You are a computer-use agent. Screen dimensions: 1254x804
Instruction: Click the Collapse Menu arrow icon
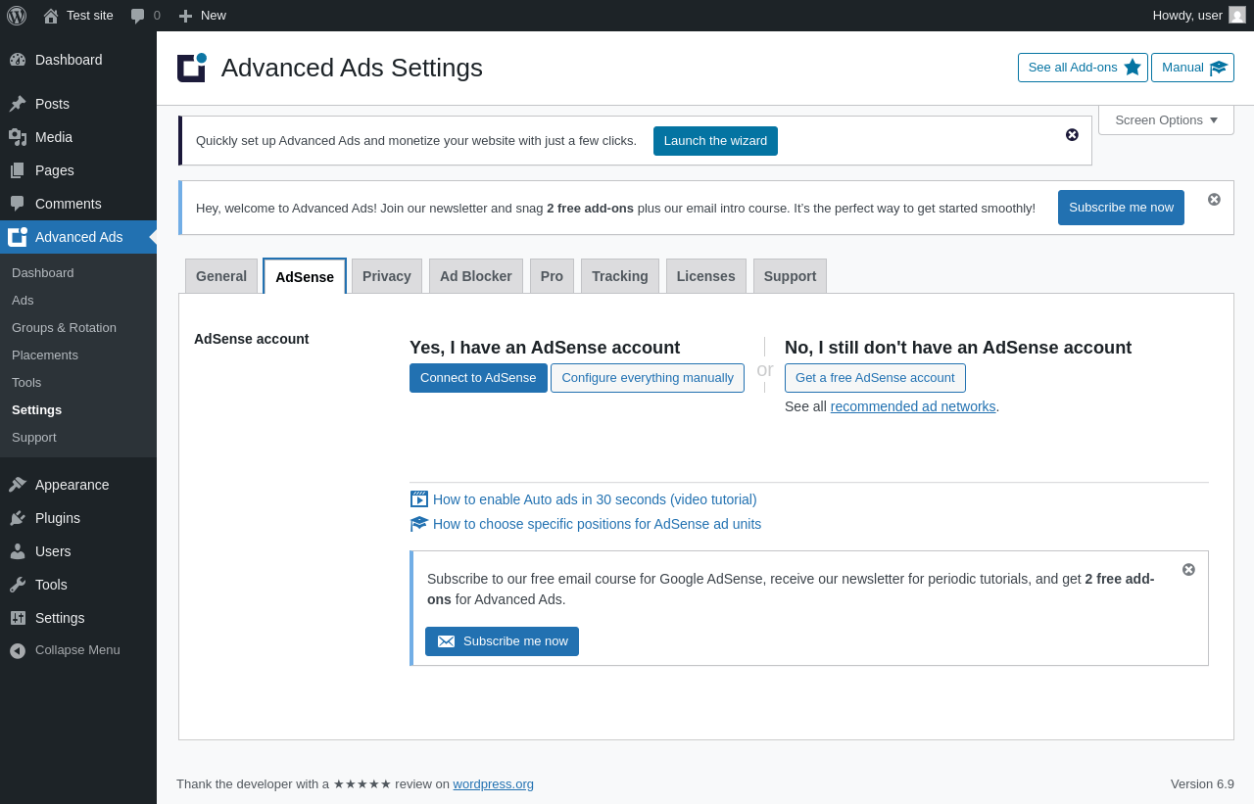[x=18, y=650]
